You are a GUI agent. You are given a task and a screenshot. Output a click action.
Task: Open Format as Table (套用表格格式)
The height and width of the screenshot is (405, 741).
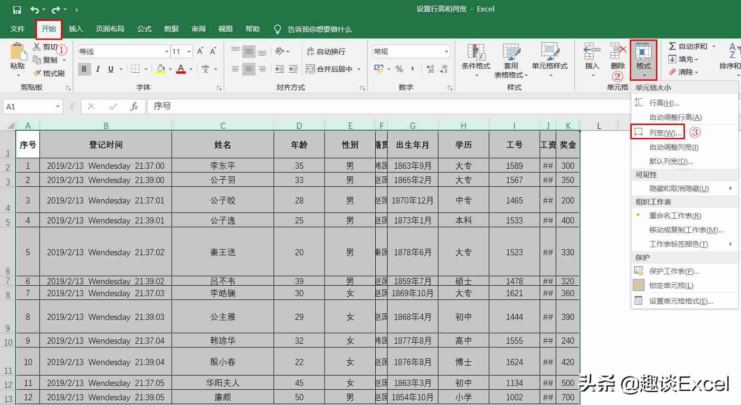pos(511,60)
